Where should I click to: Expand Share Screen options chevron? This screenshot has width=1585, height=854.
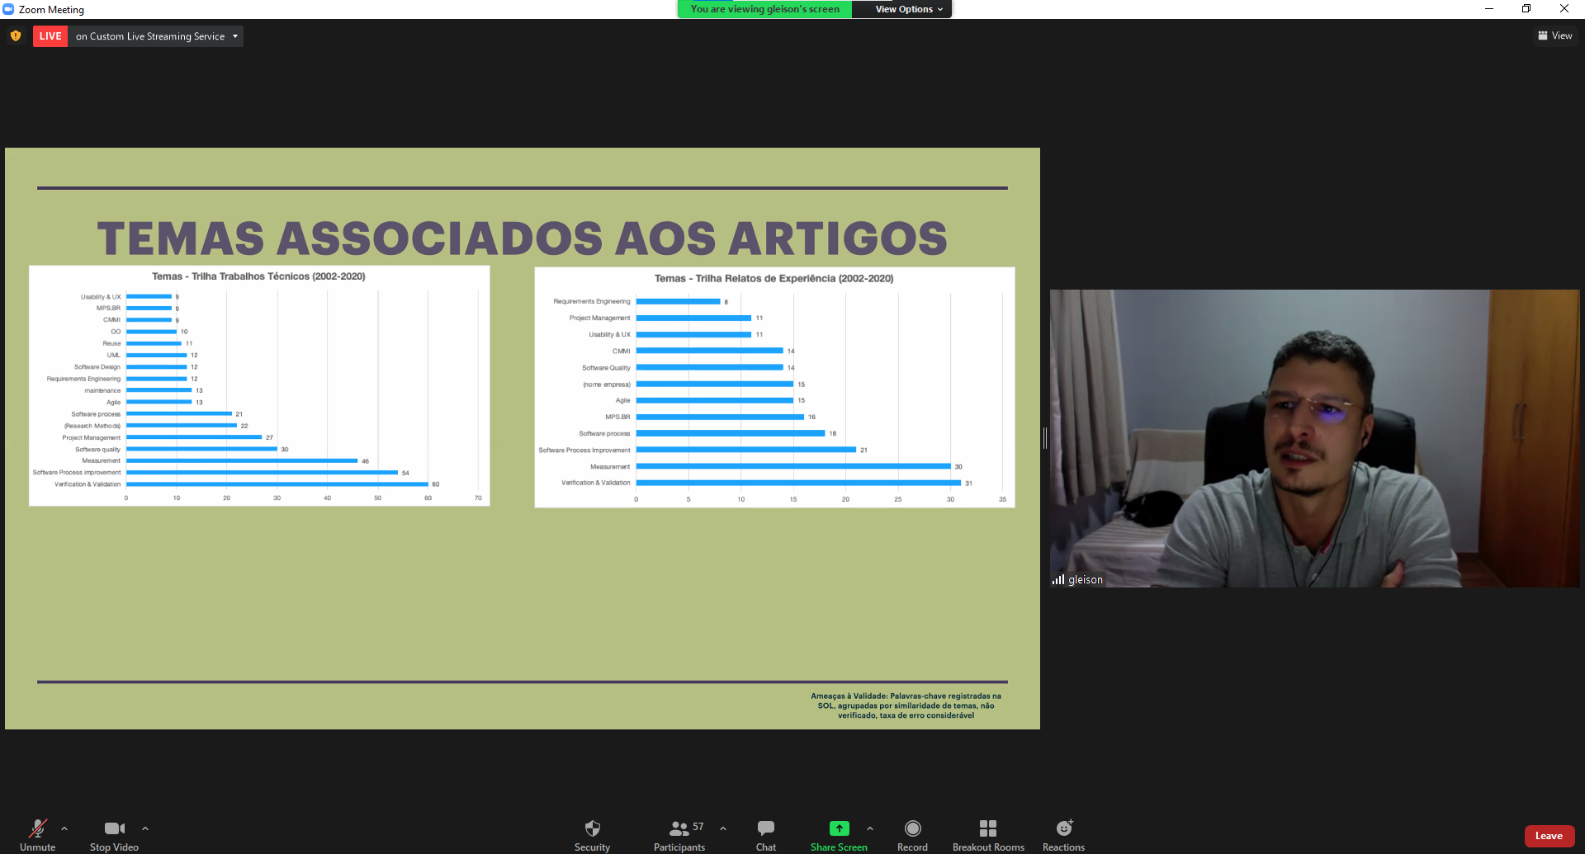point(870,828)
